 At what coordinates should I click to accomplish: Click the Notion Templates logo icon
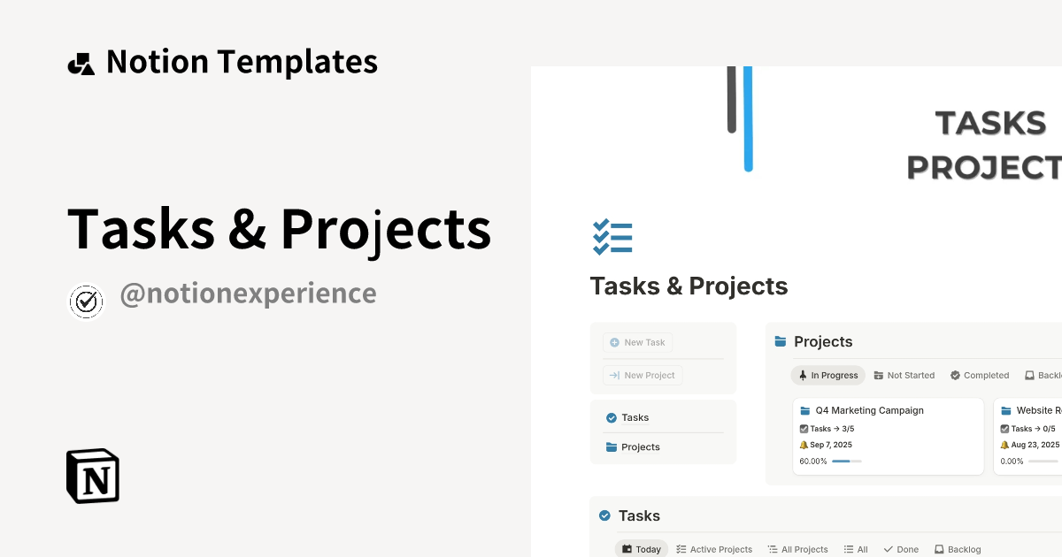point(81,61)
